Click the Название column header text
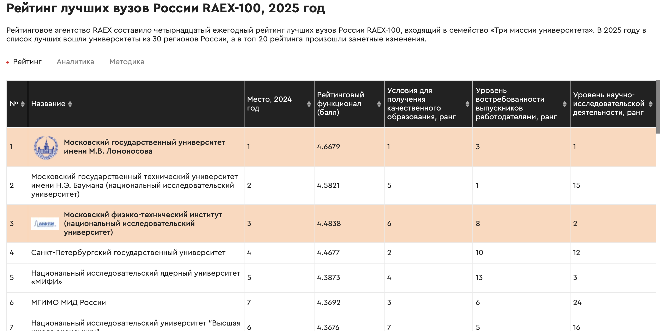The image size is (668, 331). tap(48, 104)
